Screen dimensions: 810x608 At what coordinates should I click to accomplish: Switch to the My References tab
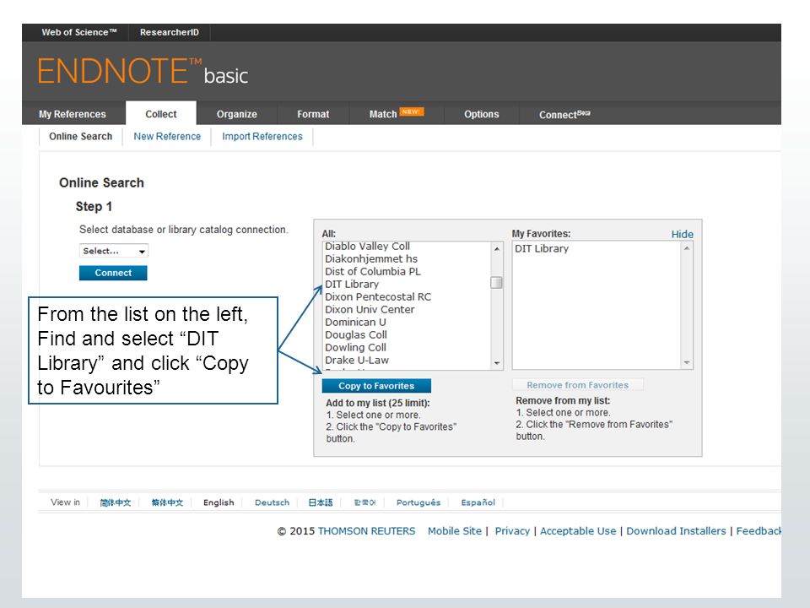pyautogui.click(x=73, y=114)
